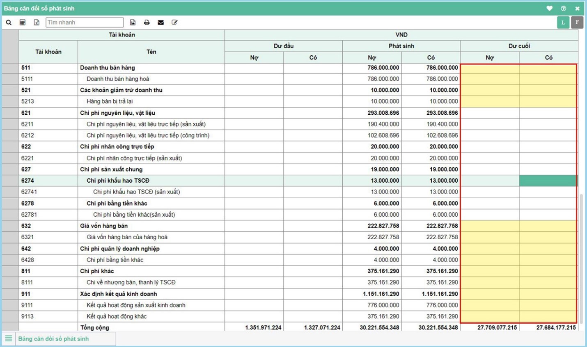Click the Tên column header
The height and width of the screenshot is (347, 587).
(x=151, y=52)
